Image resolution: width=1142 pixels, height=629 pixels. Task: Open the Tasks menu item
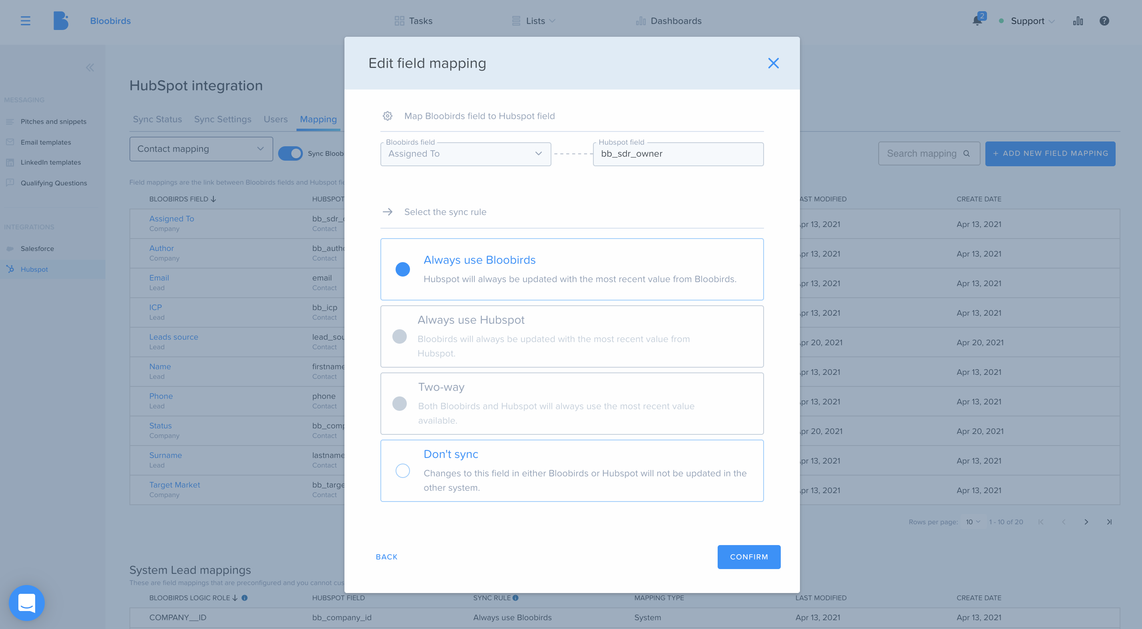(x=413, y=21)
